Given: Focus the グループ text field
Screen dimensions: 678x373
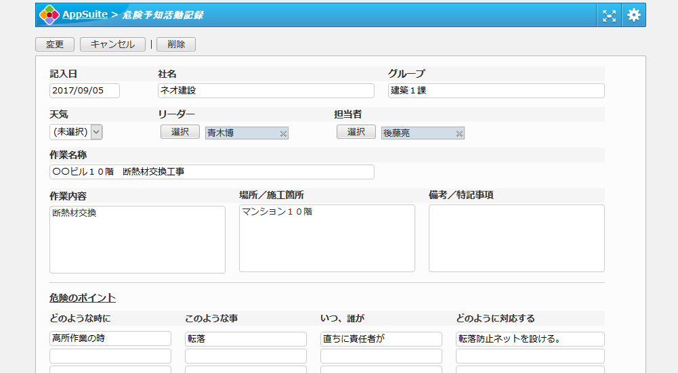Looking at the screenshot, I should coord(496,91).
